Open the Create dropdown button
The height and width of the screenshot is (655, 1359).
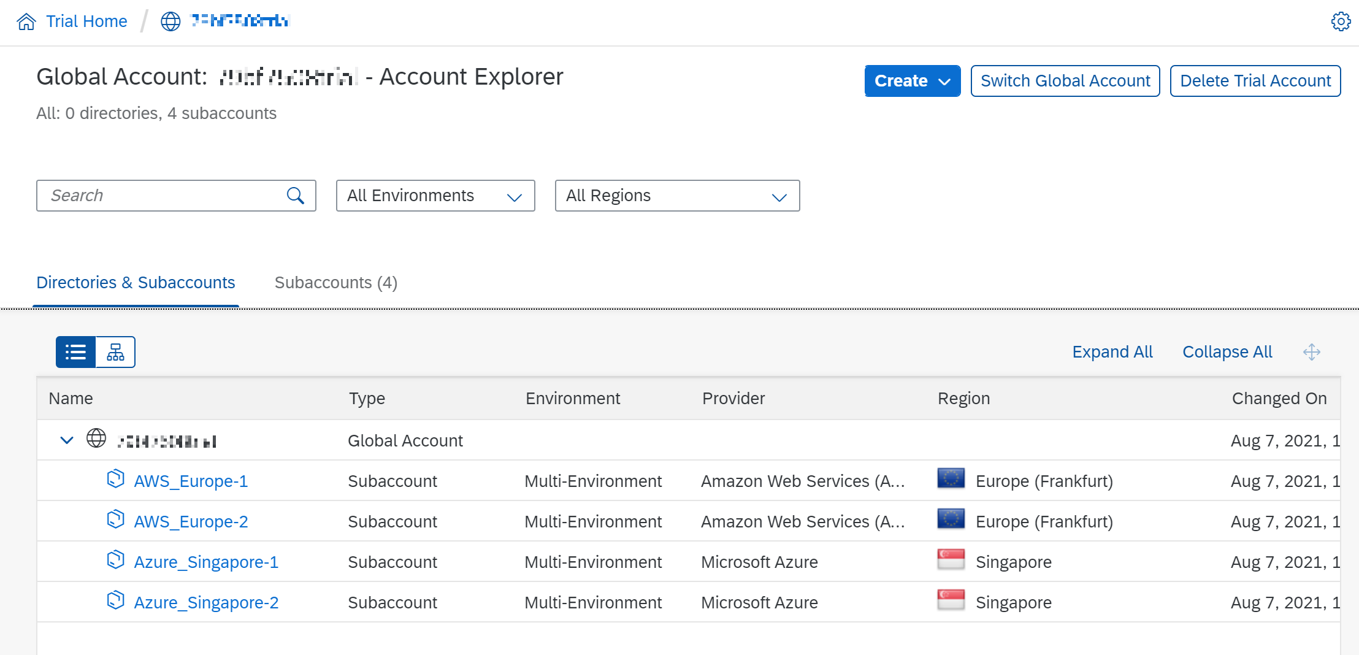913,81
